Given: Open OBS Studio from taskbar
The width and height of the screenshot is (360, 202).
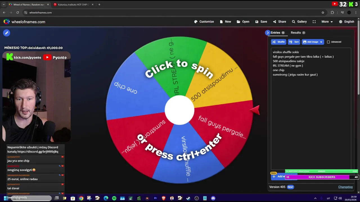Looking at the screenshot, I should coord(197,198).
